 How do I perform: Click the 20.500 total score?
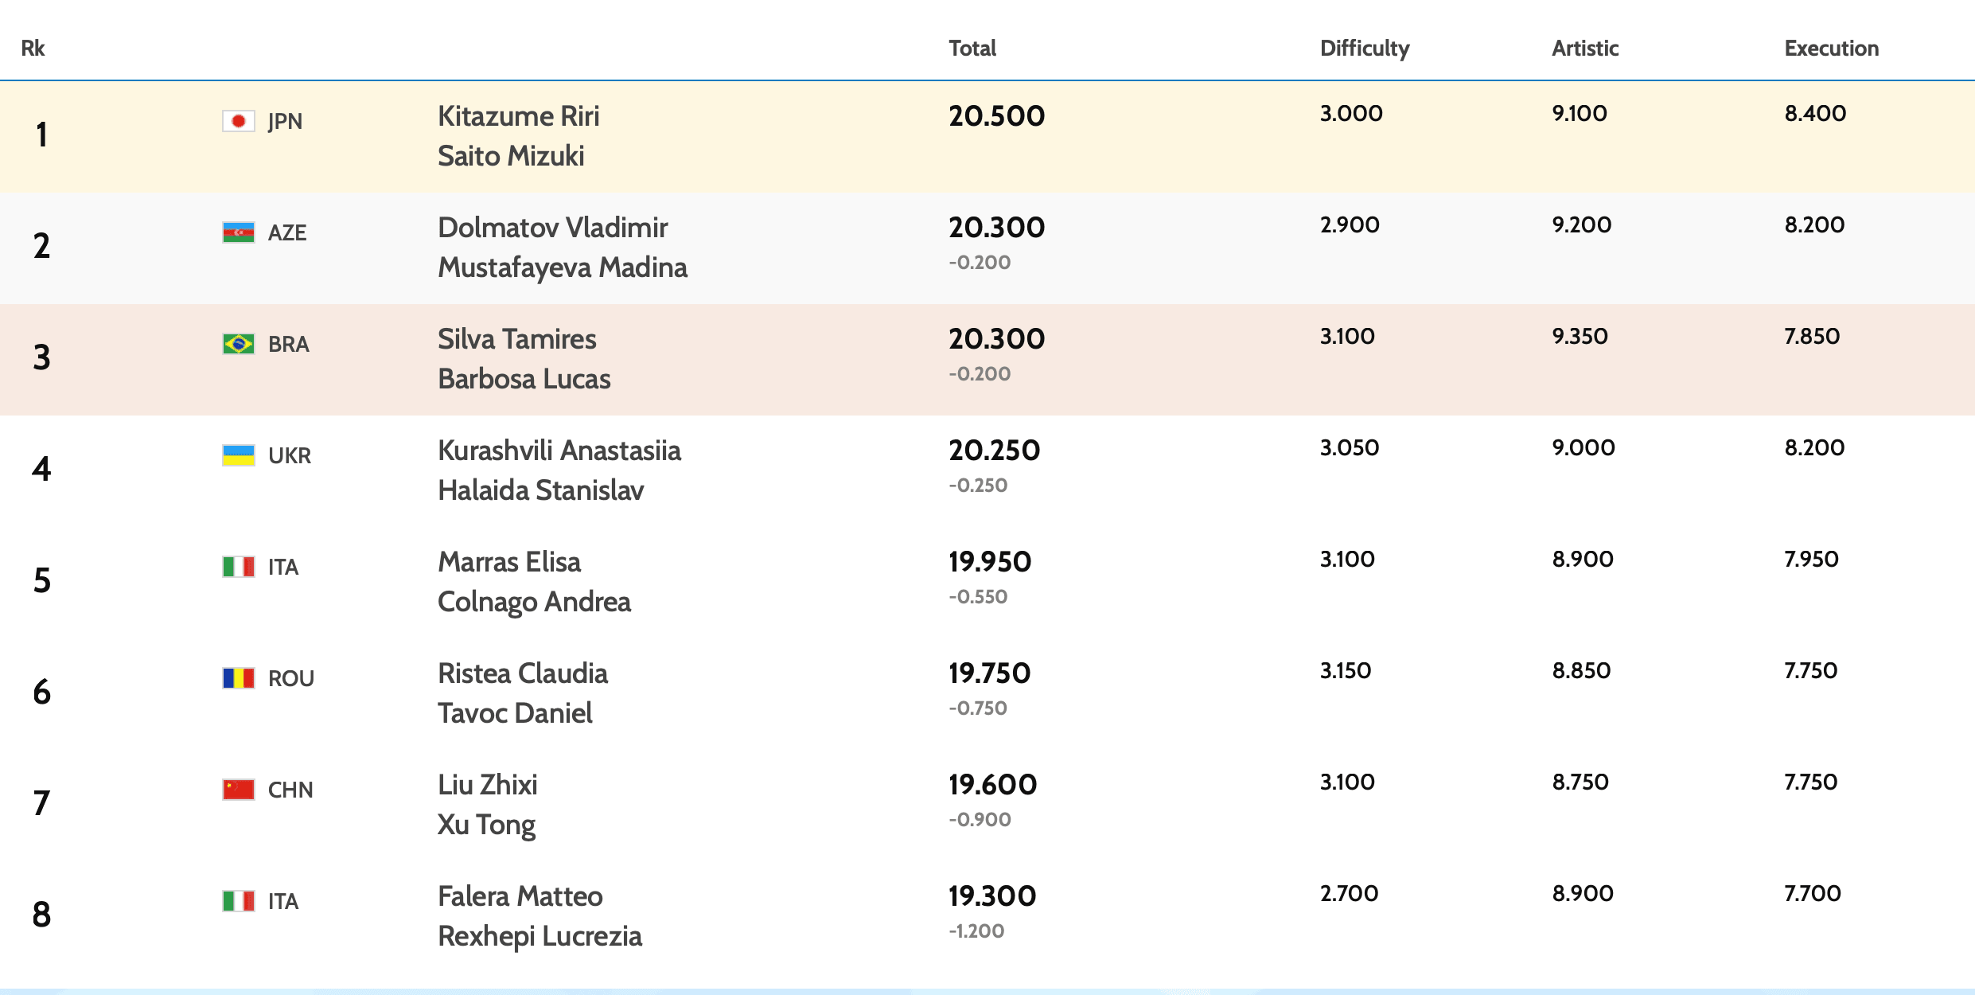click(x=996, y=116)
